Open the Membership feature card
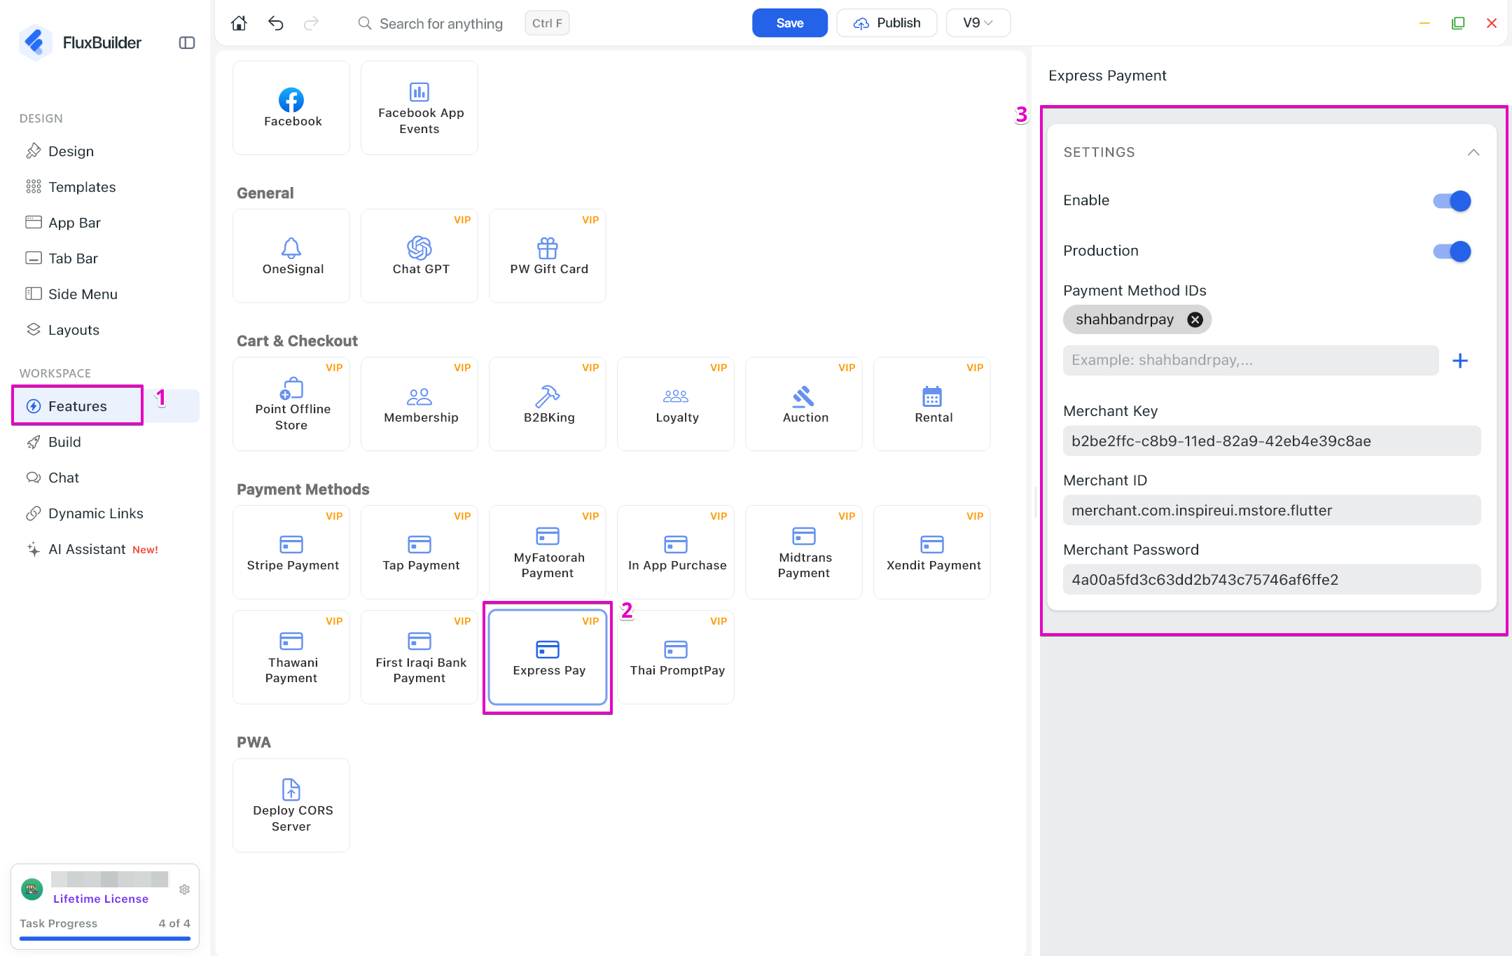This screenshot has width=1512, height=956. pos(419,404)
